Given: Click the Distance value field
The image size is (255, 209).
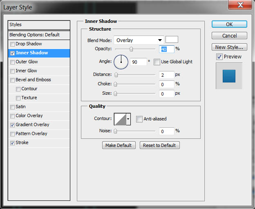Looking at the screenshot, I should 167,75.
